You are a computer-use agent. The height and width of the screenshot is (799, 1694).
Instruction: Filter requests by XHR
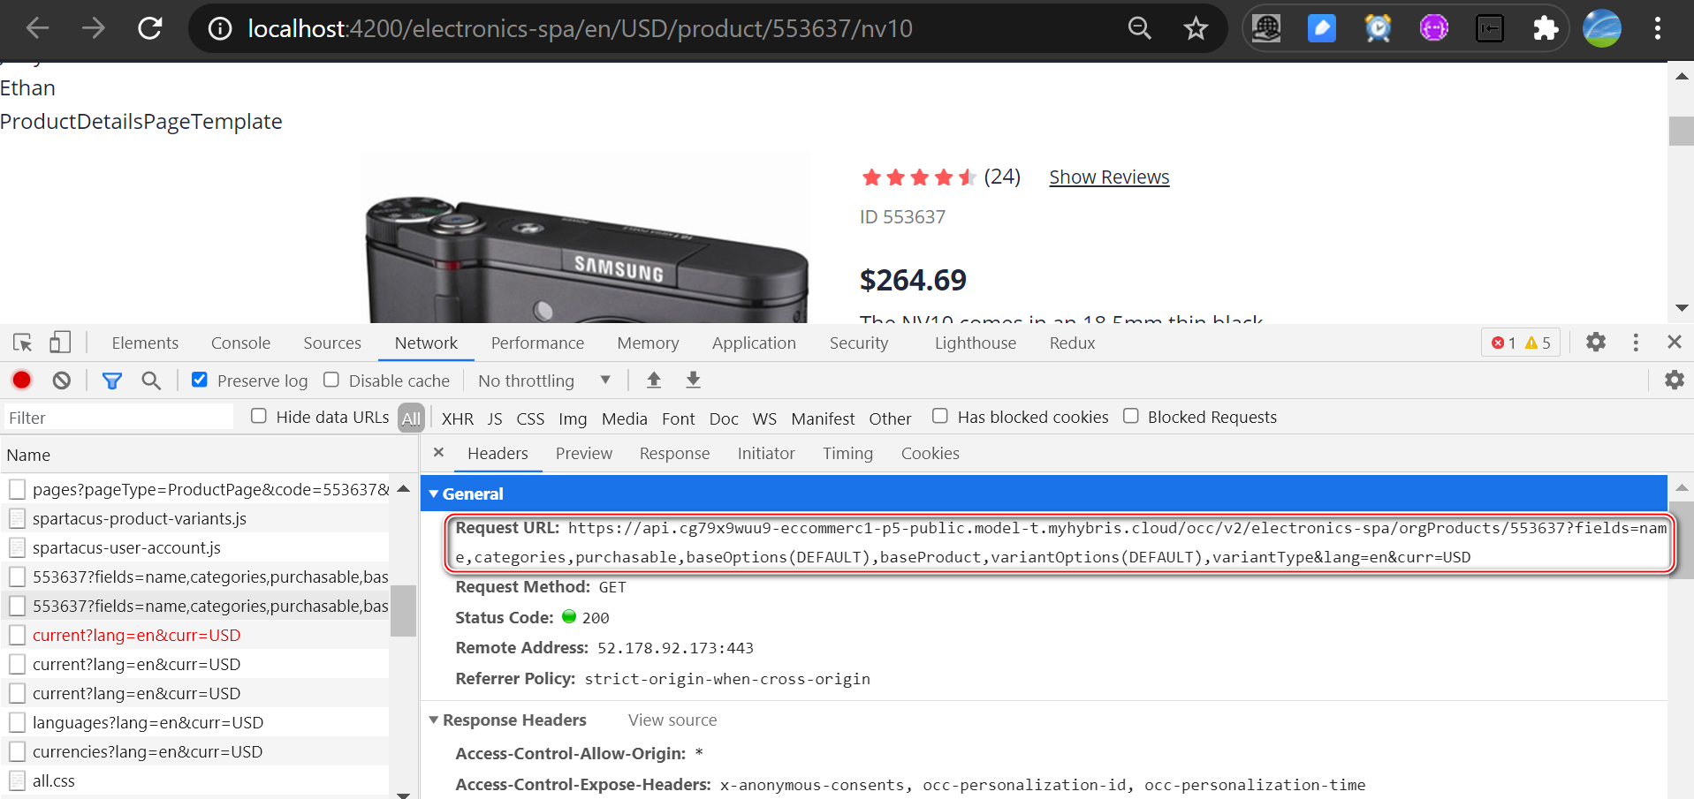coord(458,418)
